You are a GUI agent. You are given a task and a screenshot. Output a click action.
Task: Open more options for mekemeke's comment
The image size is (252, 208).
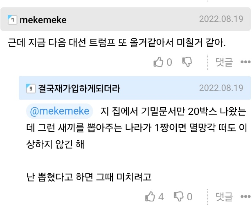[245, 62]
